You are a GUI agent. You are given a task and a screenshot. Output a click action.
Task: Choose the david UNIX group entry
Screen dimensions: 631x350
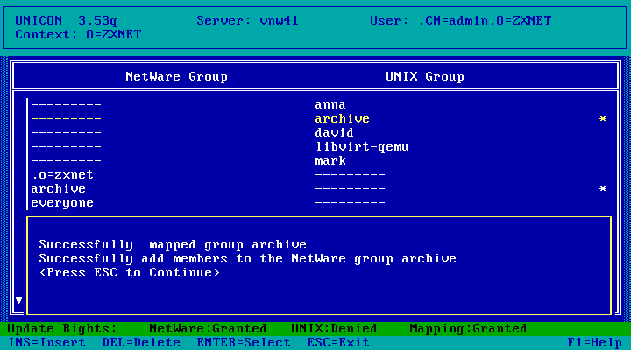coord(334,133)
